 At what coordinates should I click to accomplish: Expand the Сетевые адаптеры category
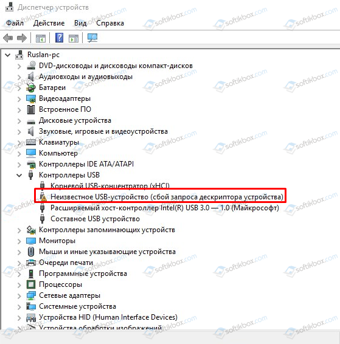click(19, 296)
